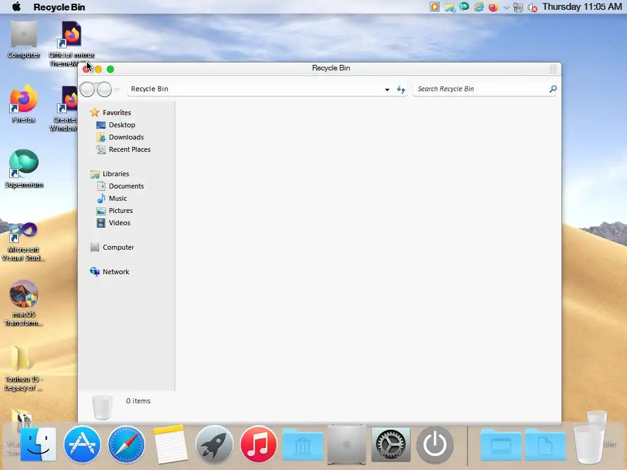
Task: Open System Preferences gear in dock
Action: click(391, 444)
